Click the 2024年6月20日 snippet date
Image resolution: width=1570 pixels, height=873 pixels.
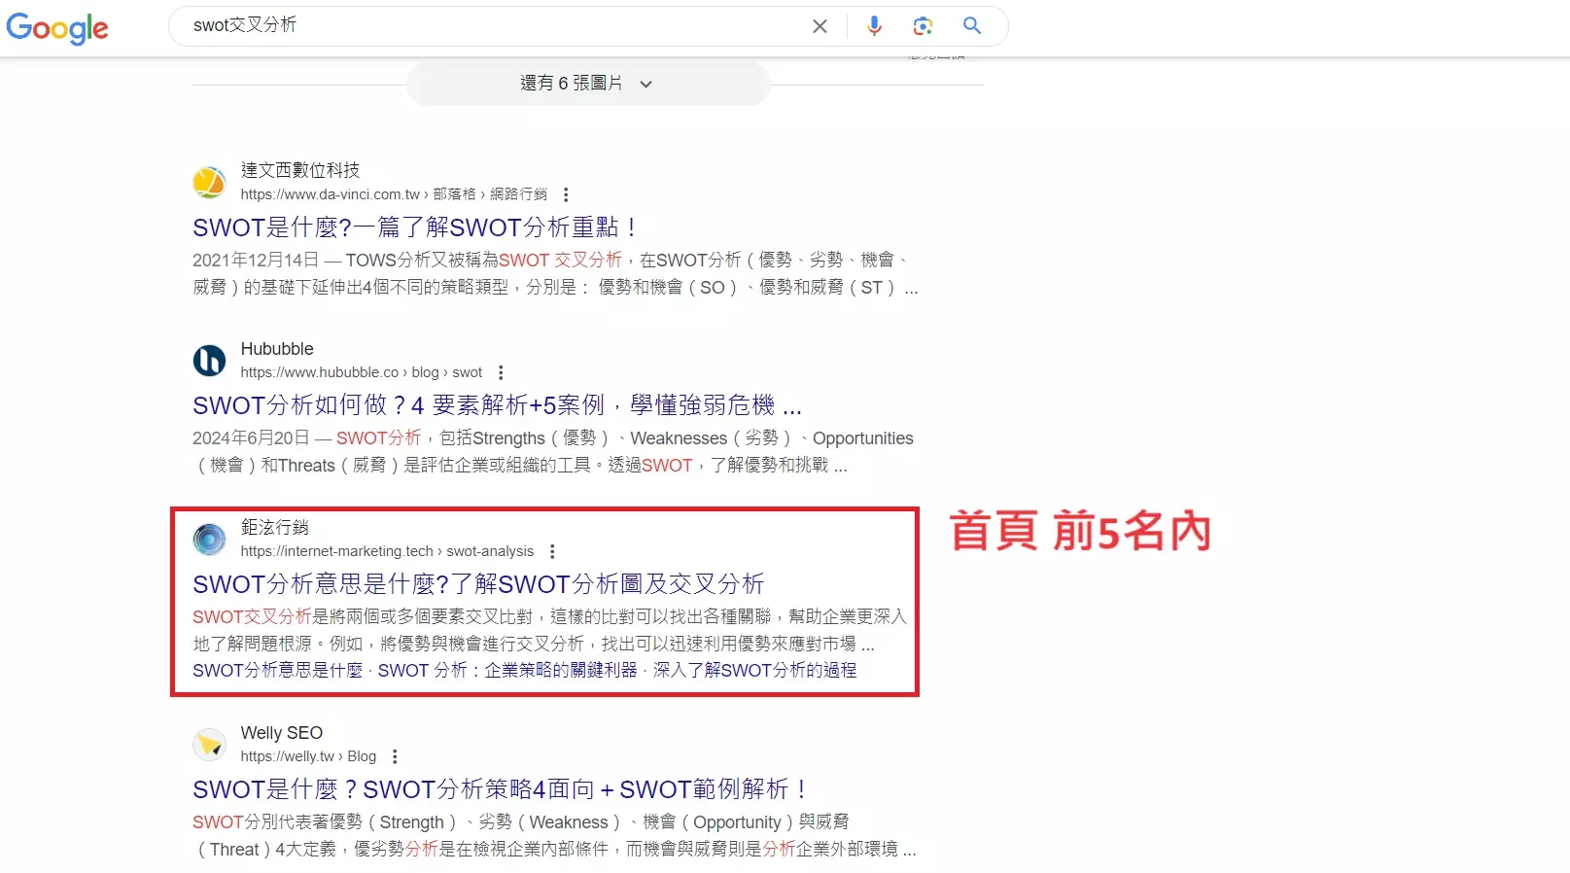pyautogui.click(x=251, y=438)
